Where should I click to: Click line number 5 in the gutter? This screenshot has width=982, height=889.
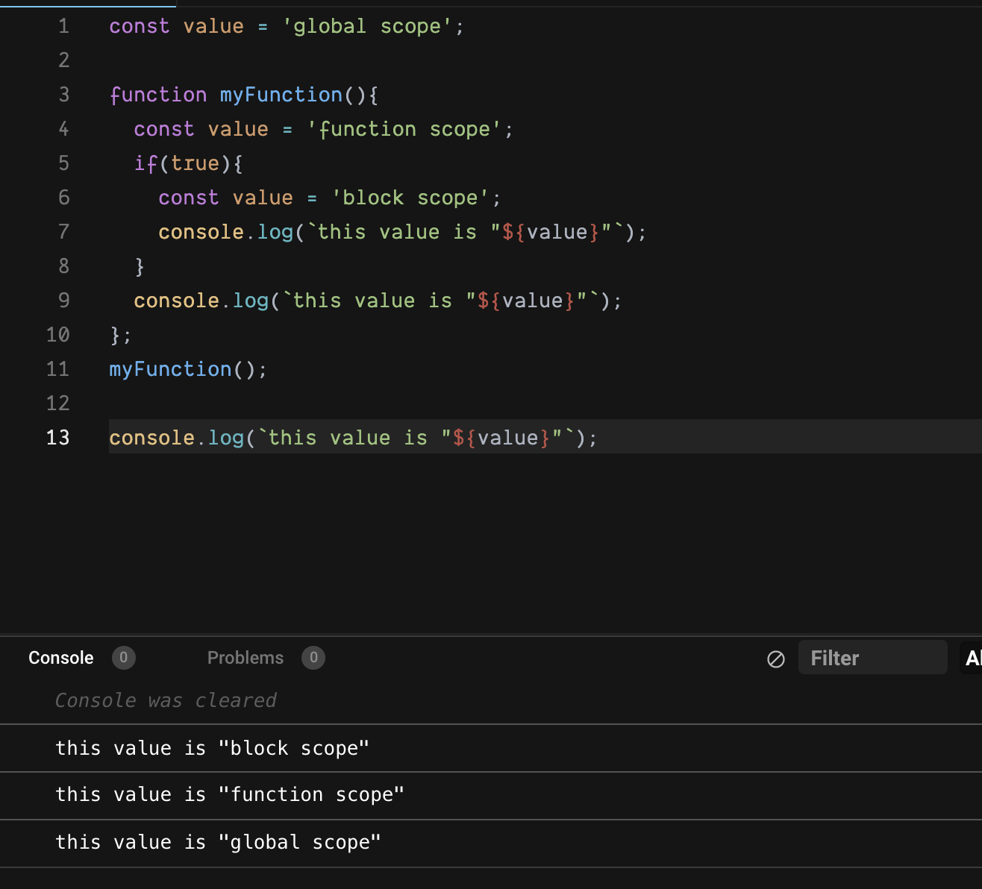click(x=63, y=163)
